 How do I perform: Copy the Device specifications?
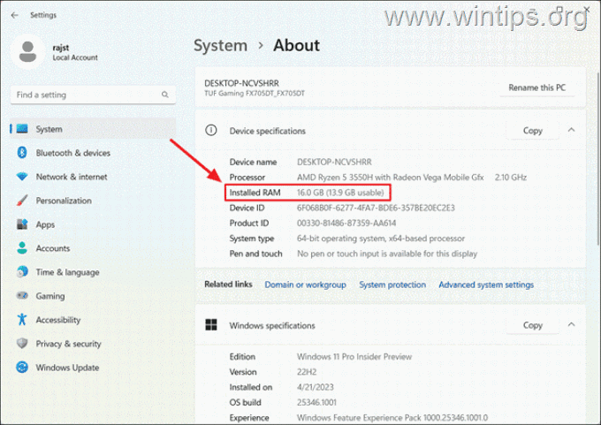tap(533, 131)
